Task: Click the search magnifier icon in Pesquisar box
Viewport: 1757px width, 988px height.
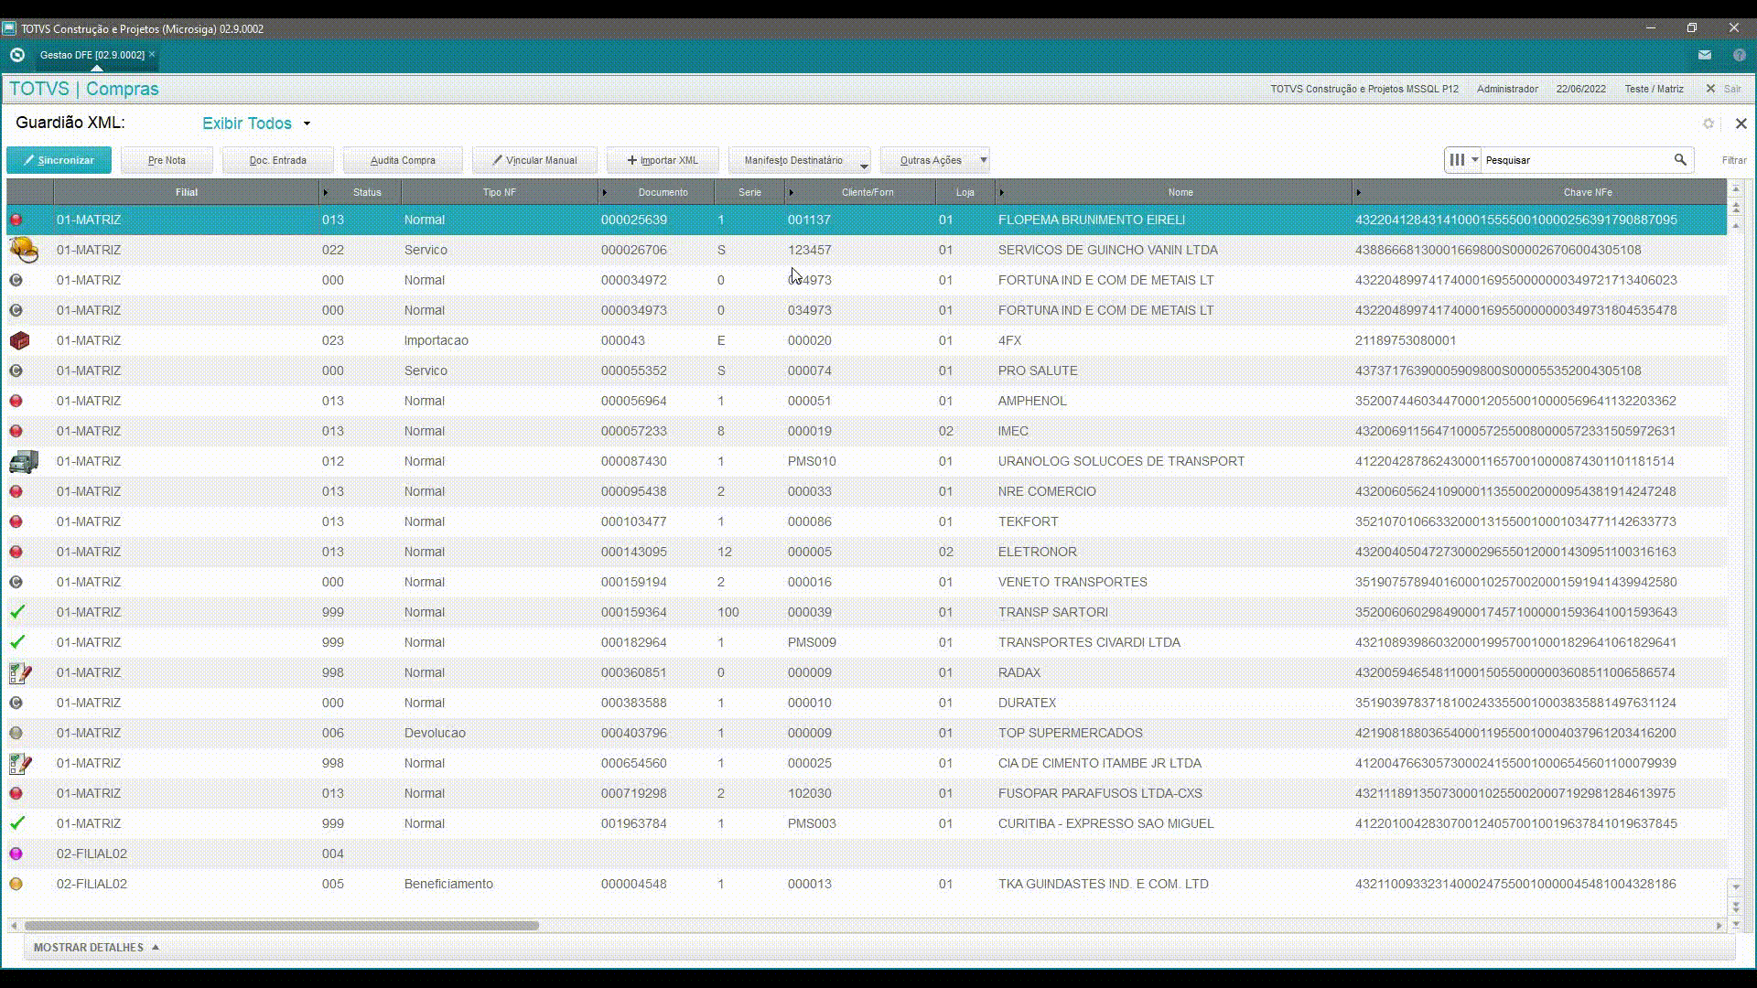Action: (x=1680, y=159)
